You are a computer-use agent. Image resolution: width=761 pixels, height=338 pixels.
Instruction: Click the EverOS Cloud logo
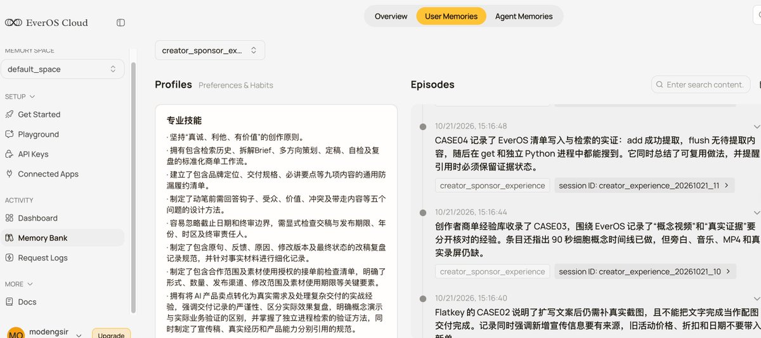46,22
